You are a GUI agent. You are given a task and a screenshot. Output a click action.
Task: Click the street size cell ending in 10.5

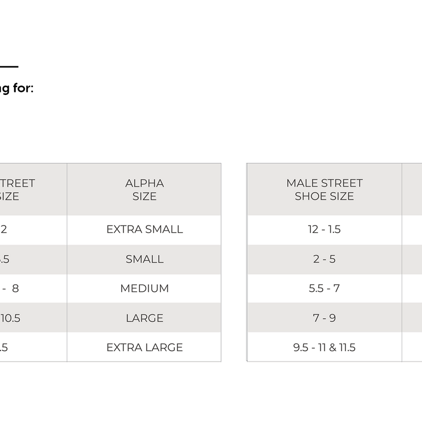pyautogui.click(x=33, y=318)
